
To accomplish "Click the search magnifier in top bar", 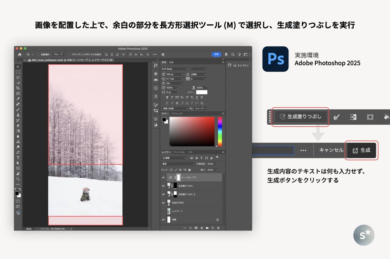I will point(233,54).
